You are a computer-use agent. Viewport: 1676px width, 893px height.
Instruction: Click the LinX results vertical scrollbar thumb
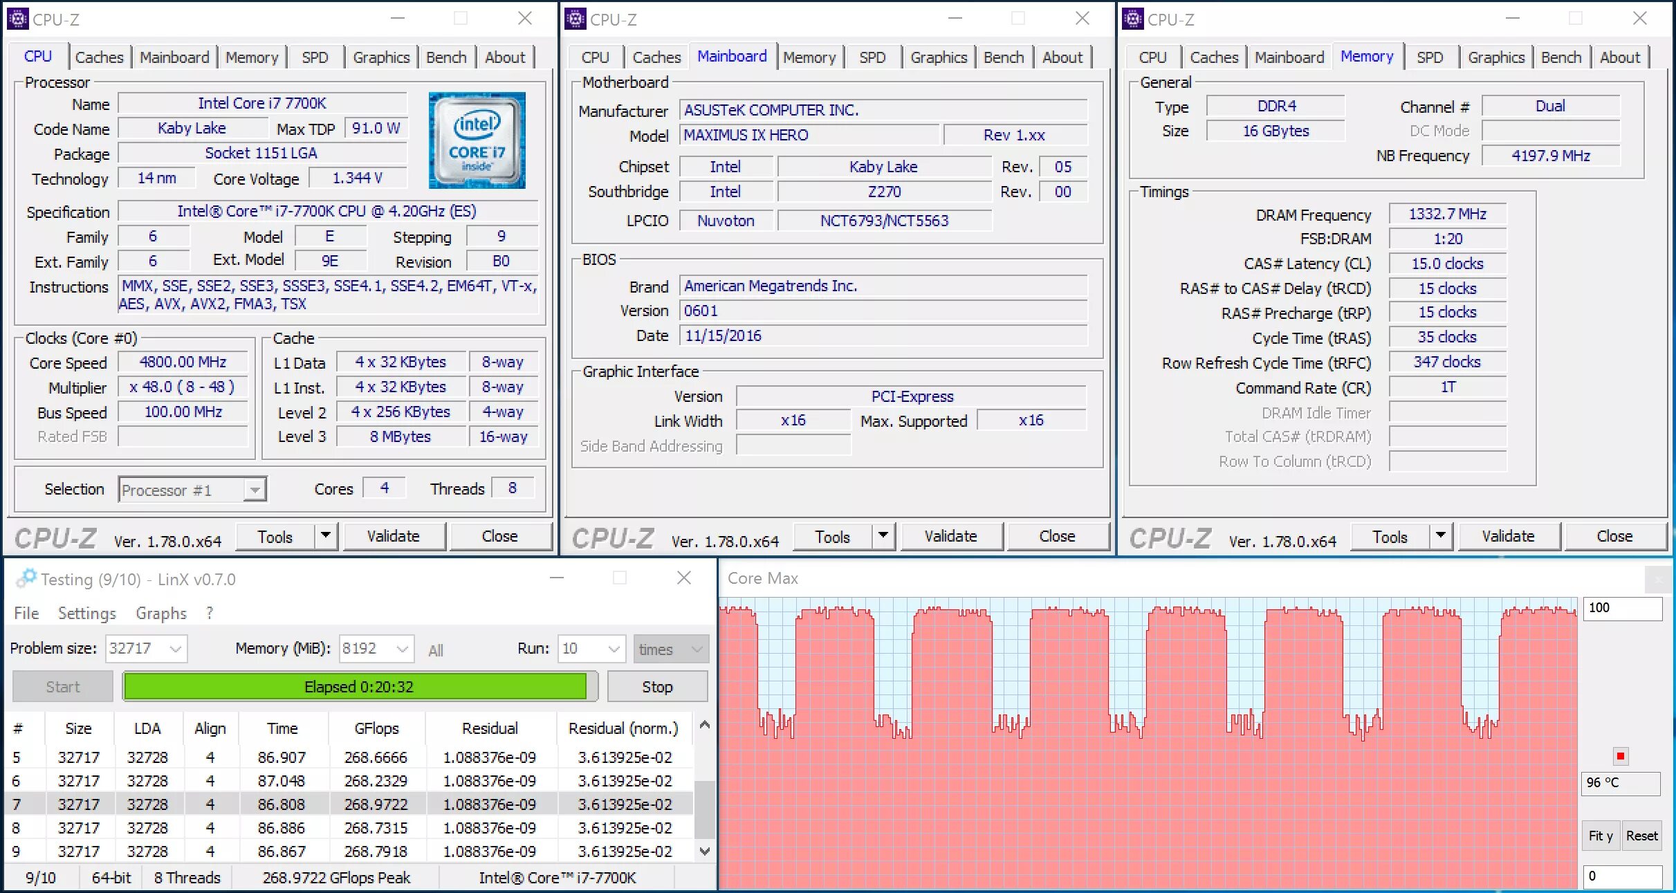(x=704, y=810)
